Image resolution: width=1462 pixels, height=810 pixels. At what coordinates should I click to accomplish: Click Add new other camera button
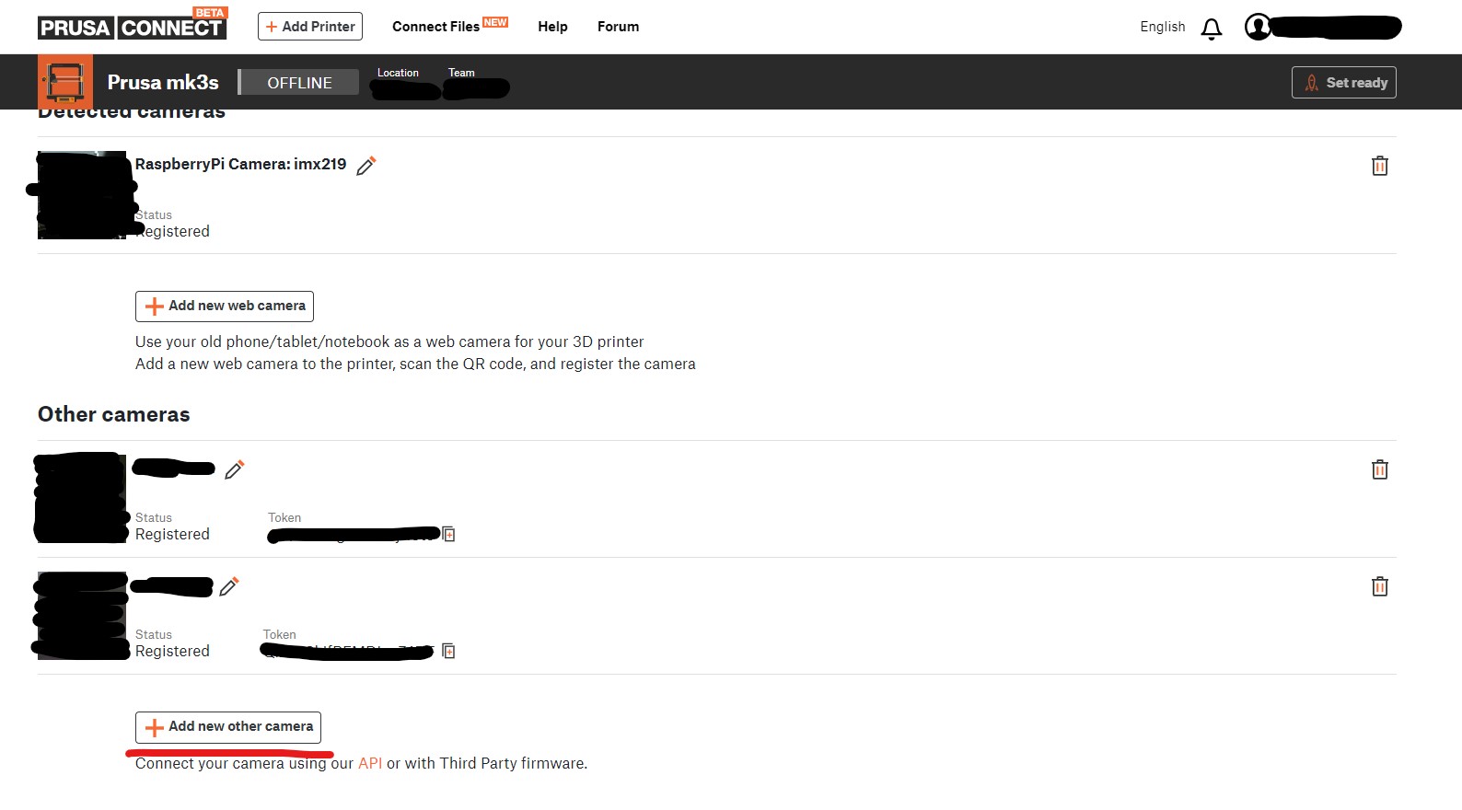pos(228,727)
